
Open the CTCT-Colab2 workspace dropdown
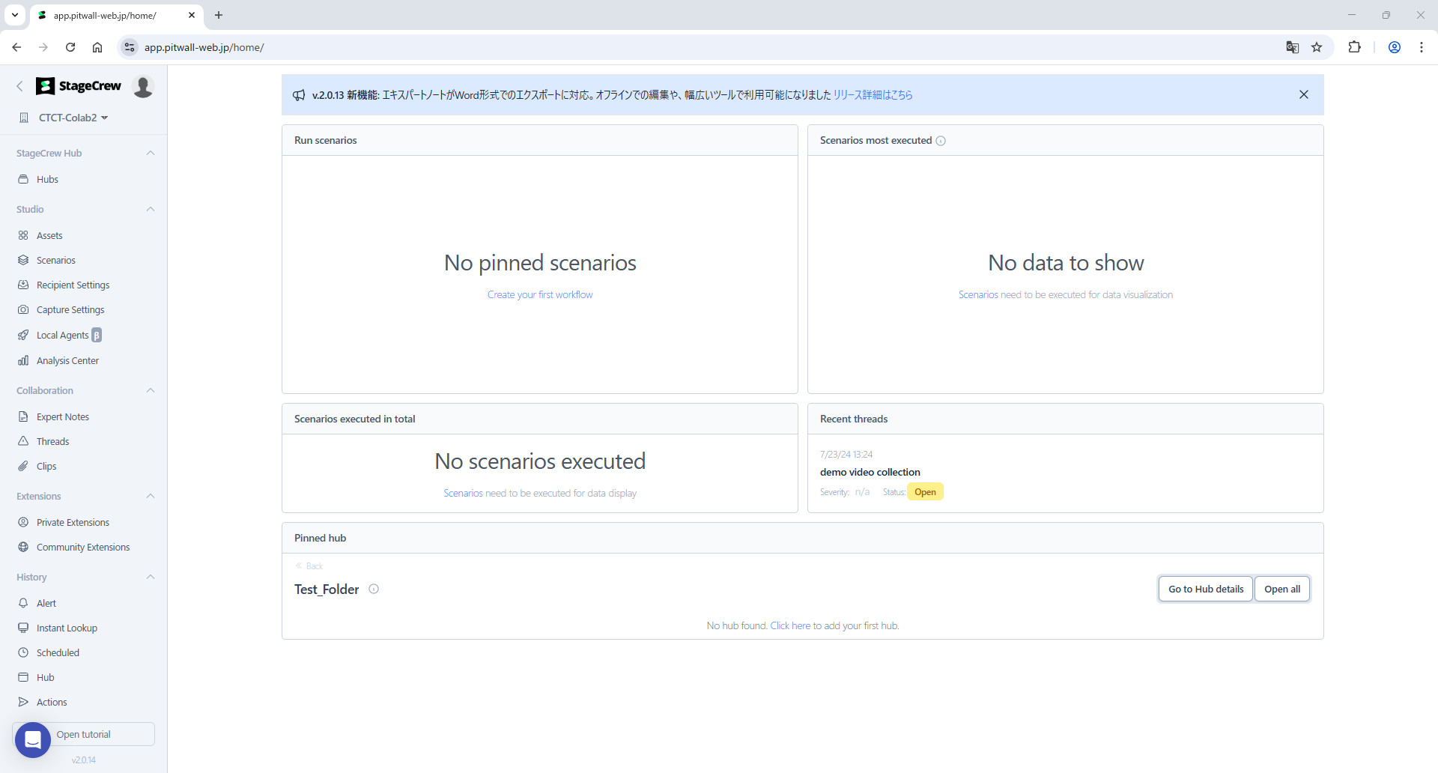(73, 118)
